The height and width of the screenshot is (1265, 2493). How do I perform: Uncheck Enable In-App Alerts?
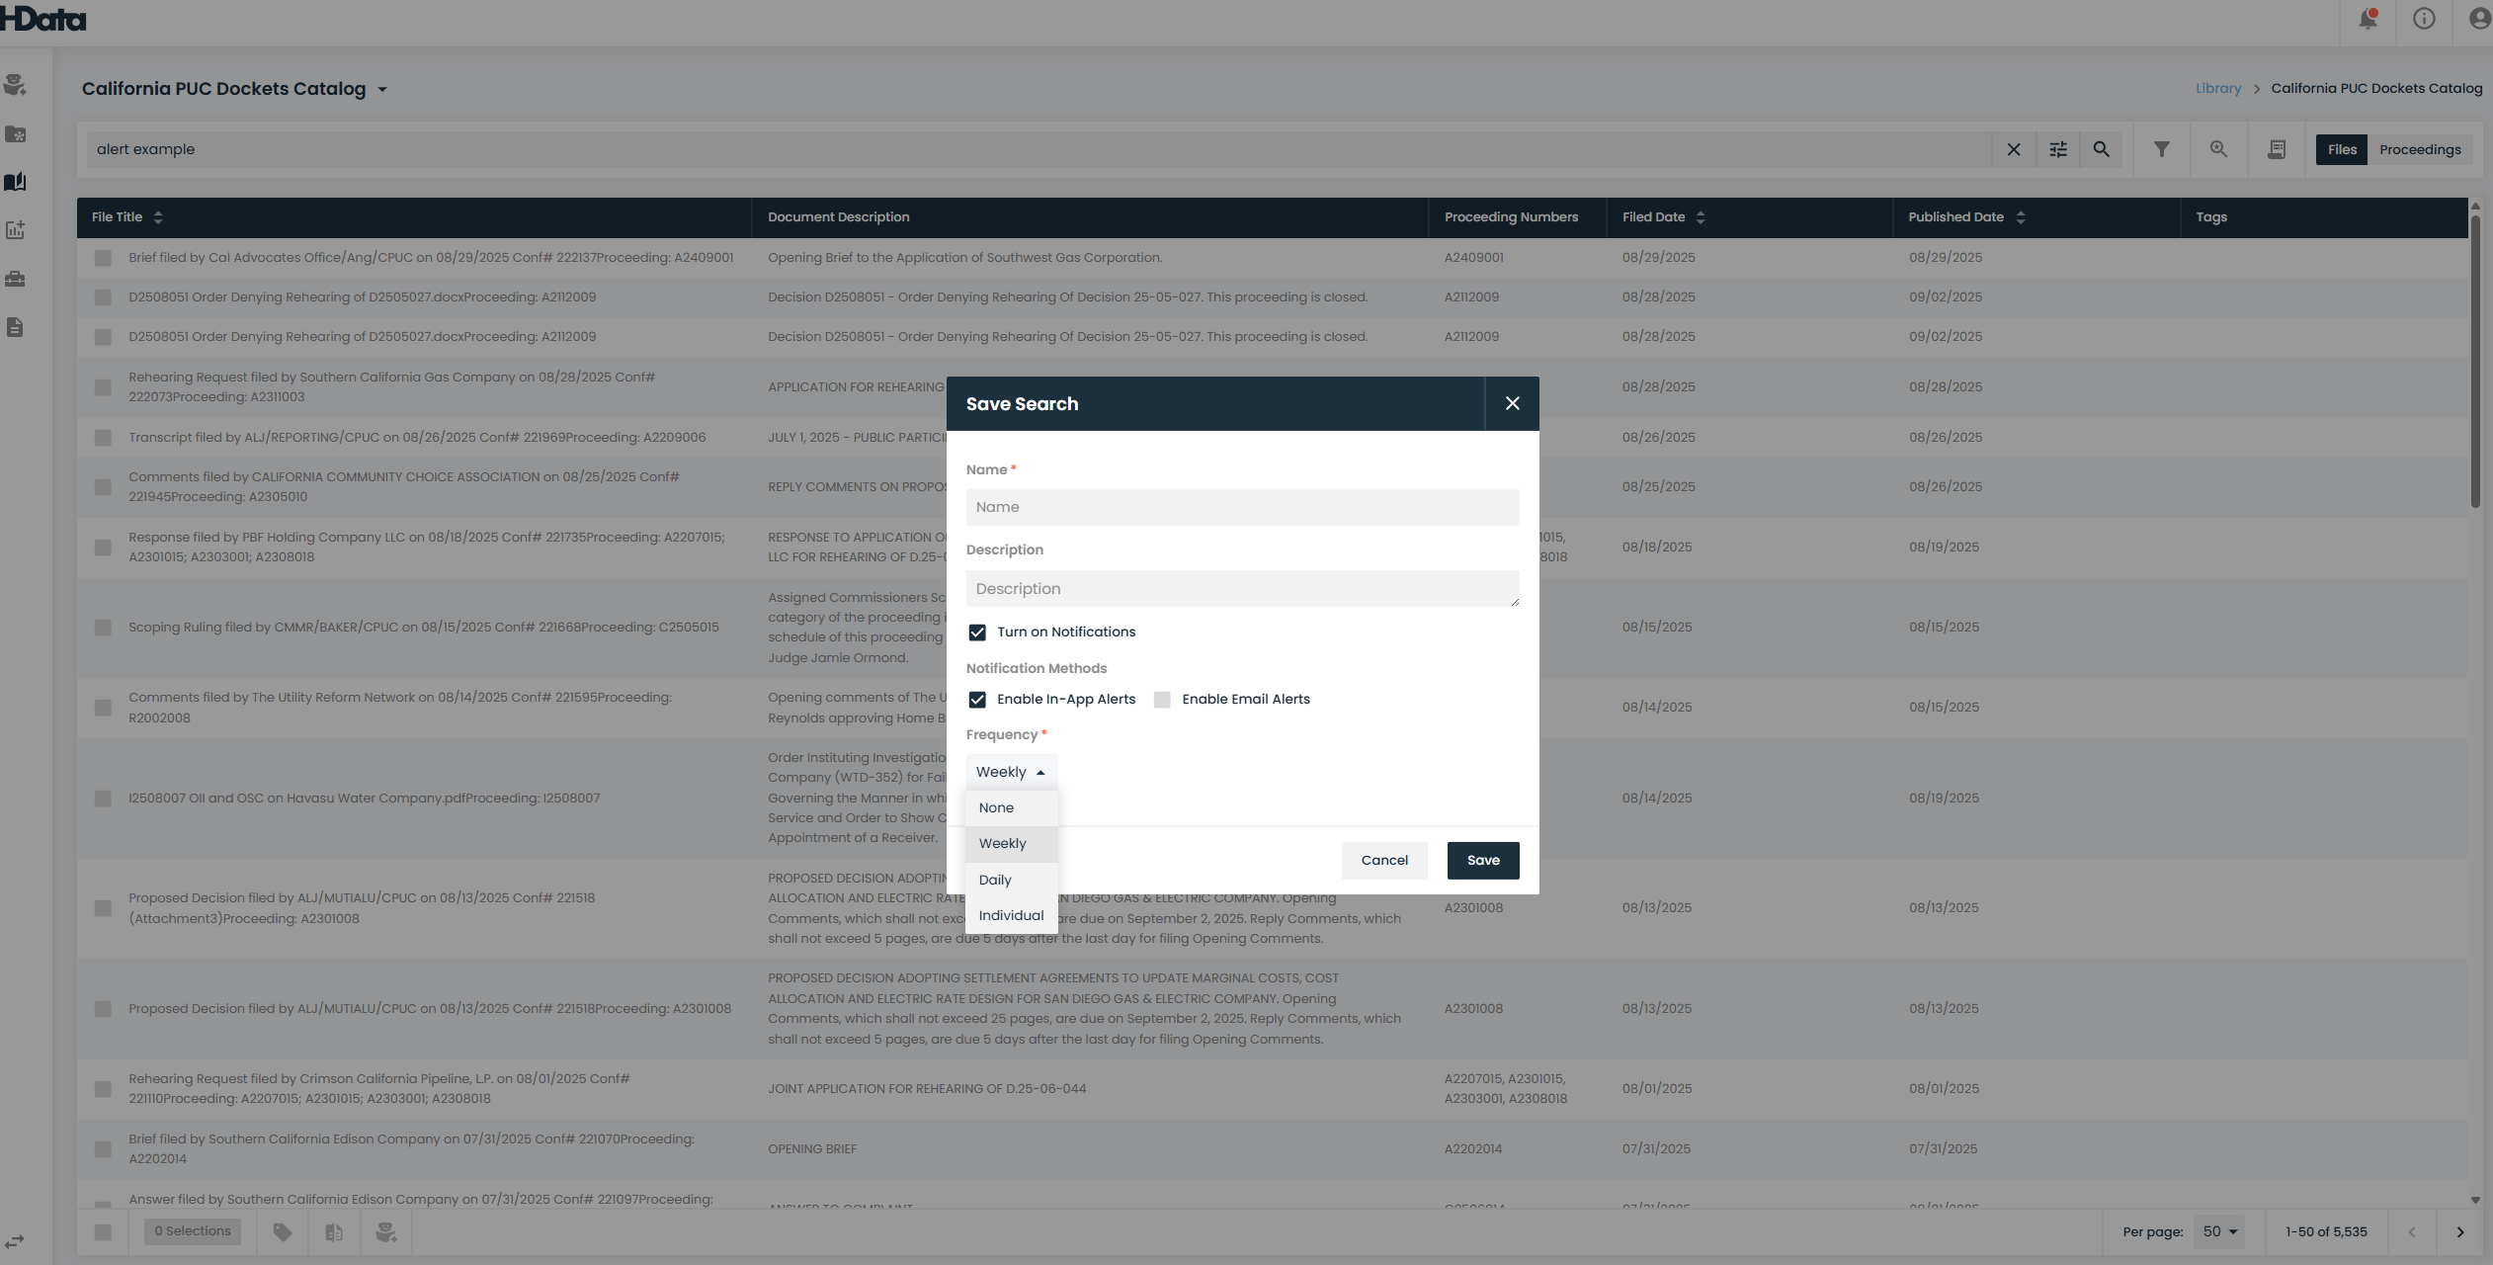pyautogui.click(x=977, y=700)
